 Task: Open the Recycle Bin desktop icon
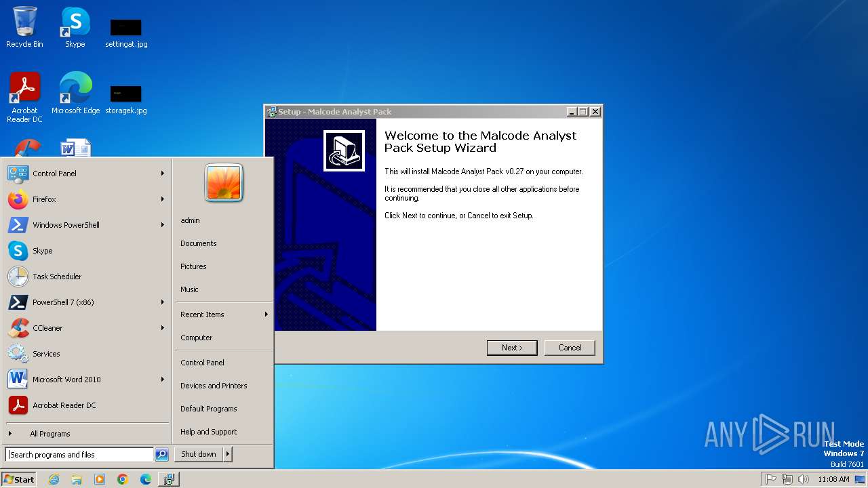pyautogui.click(x=24, y=27)
